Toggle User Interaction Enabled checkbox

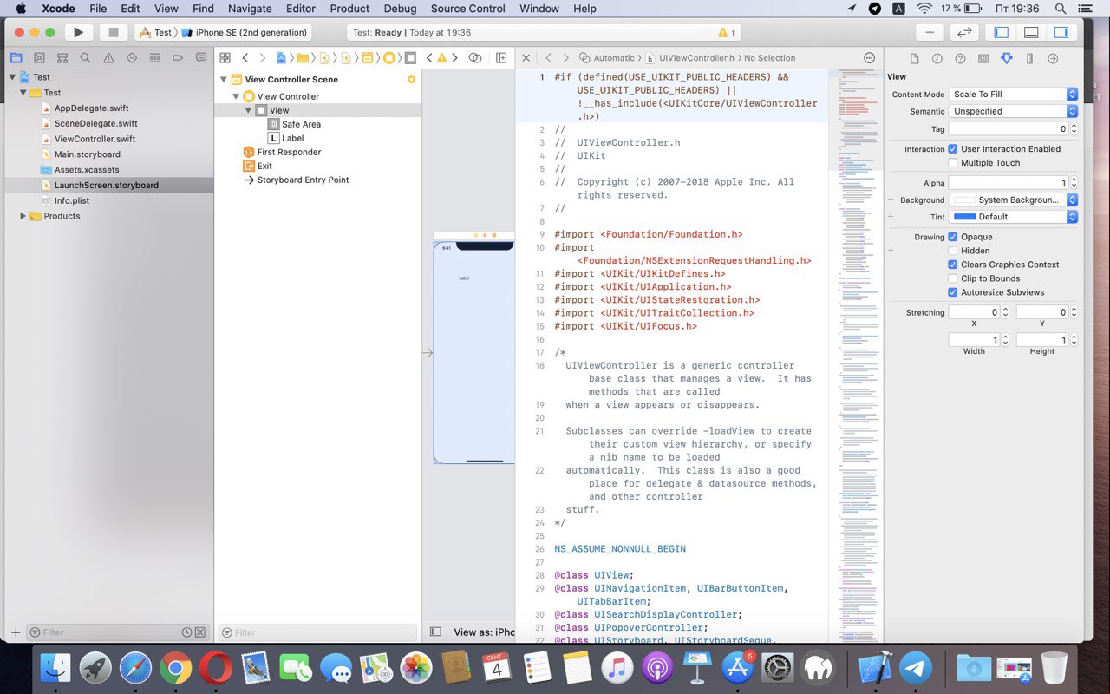(x=953, y=149)
